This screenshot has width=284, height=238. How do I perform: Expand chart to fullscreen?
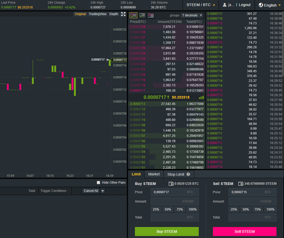123,14
